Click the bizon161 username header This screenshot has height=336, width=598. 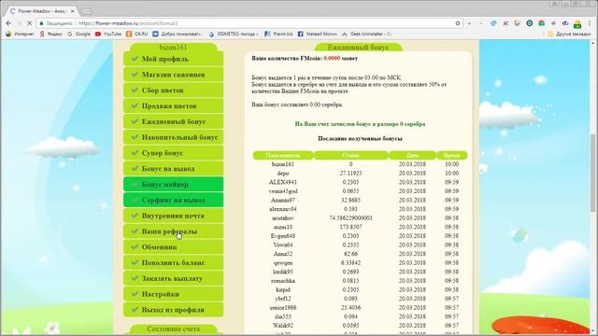173,48
